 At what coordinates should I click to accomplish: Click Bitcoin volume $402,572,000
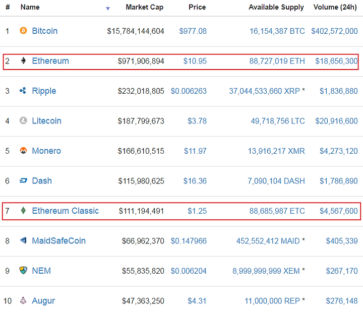coord(334,31)
